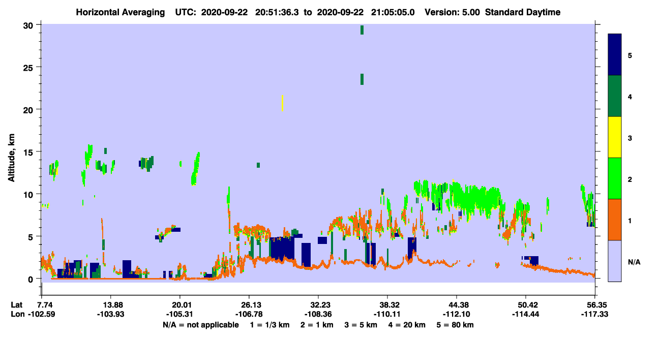Click 'Standard Daytime' in the title
The width and height of the screenshot is (661, 339).
523,12
